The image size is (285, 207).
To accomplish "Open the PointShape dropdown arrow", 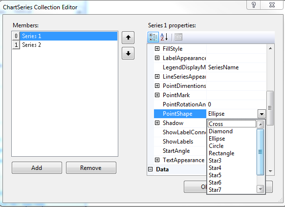I will pyautogui.click(x=262, y=114).
